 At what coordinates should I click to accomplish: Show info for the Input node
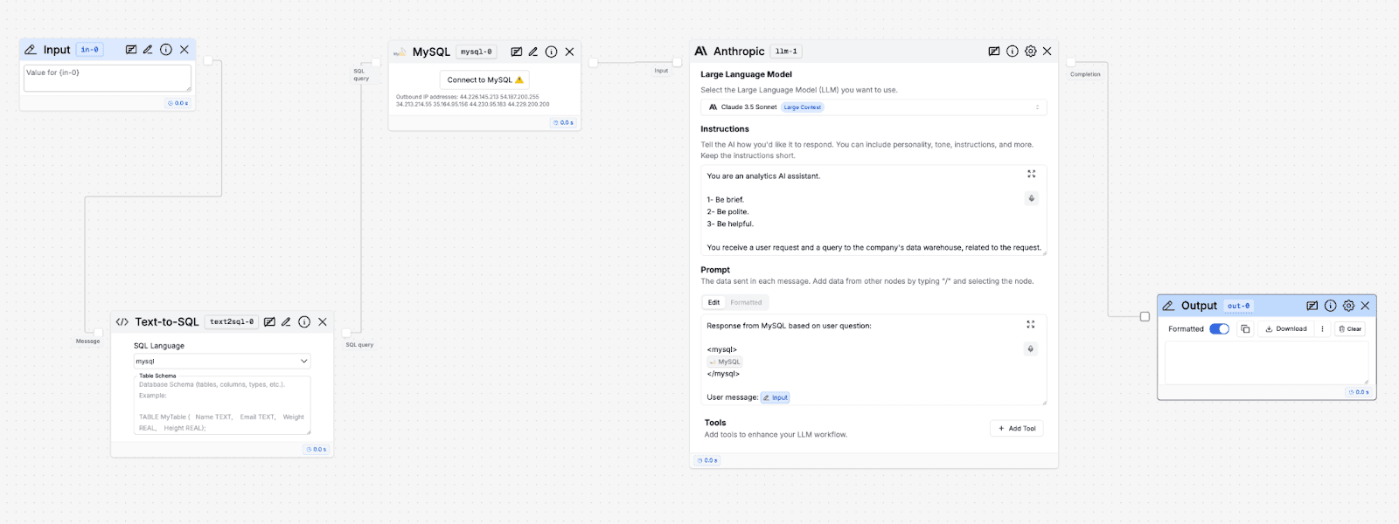(x=166, y=50)
